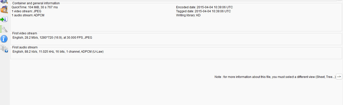The width and height of the screenshot is (343, 105).
Task: Click the Export icon with green arrow
Action: click(4, 19)
